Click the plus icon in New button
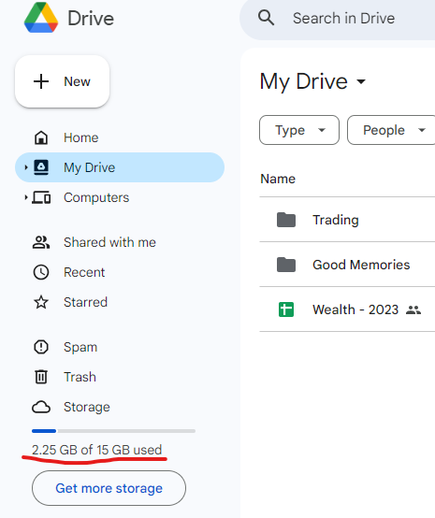 (x=41, y=81)
